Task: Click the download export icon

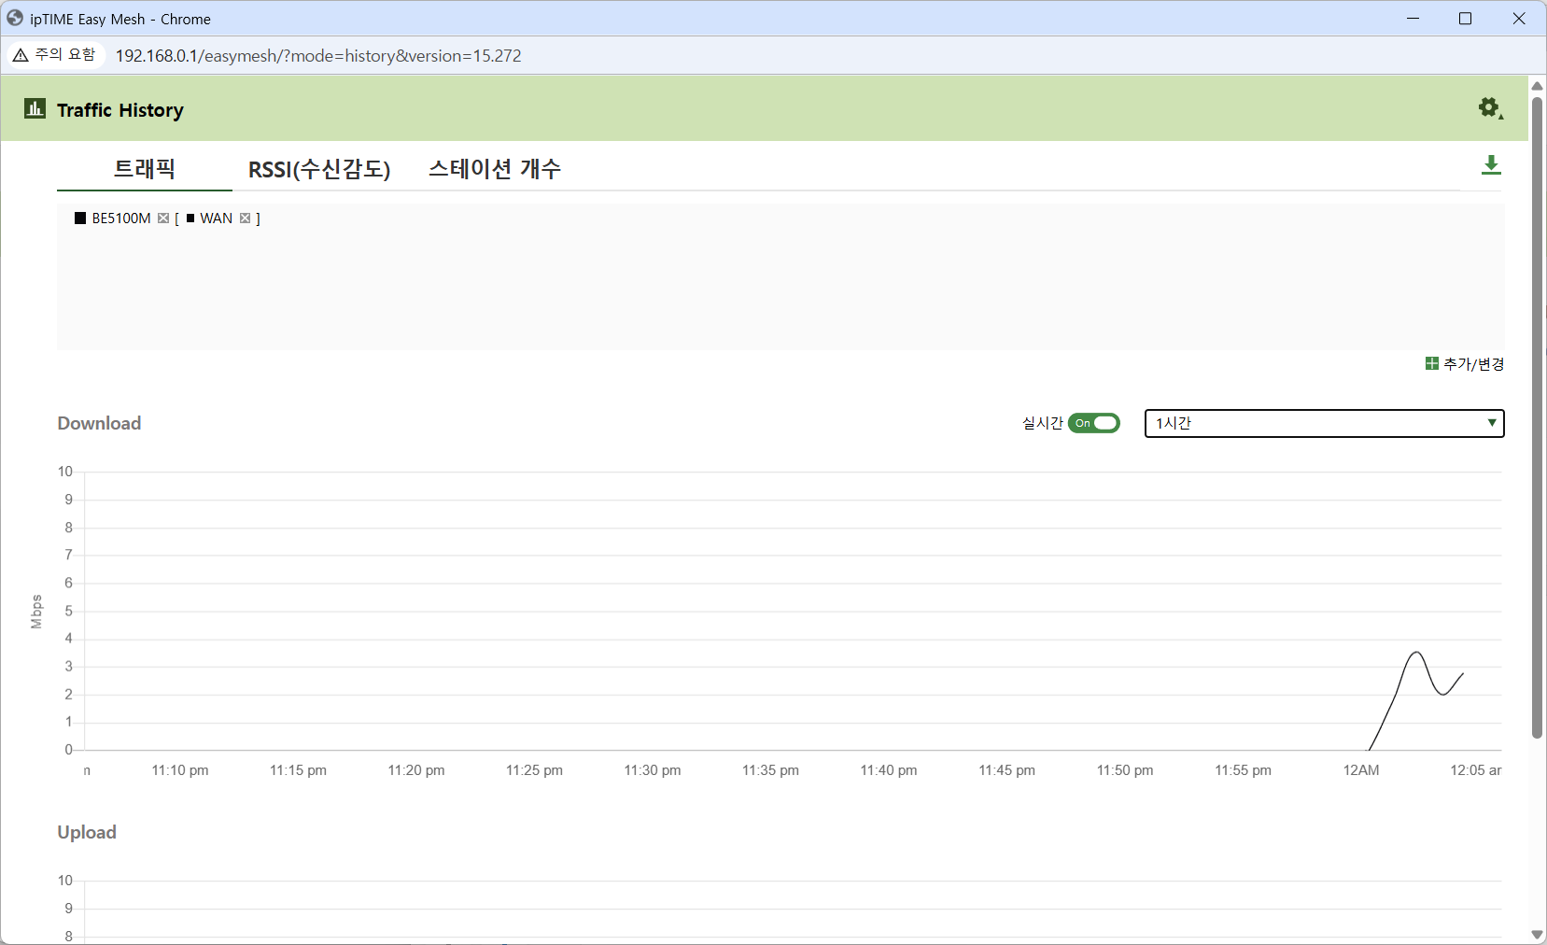Action: (1491, 165)
